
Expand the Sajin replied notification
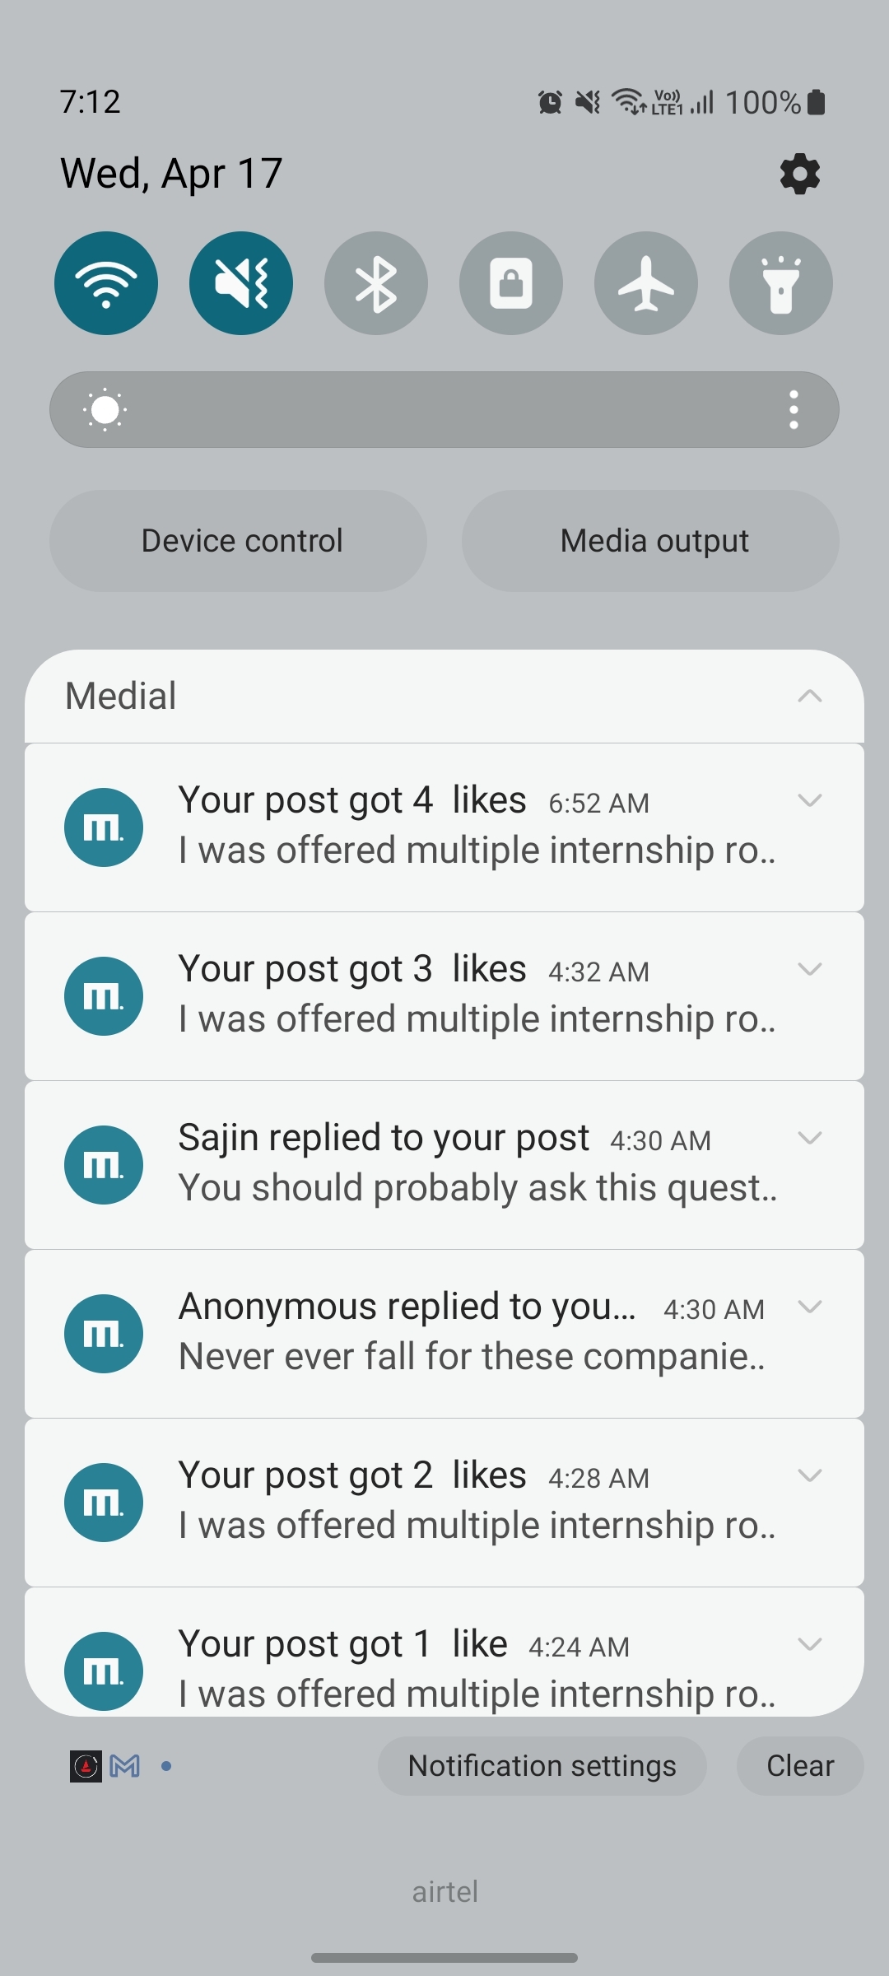pos(810,1138)
